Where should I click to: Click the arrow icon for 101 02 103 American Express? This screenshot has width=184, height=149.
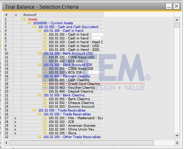tap(45, 125)
